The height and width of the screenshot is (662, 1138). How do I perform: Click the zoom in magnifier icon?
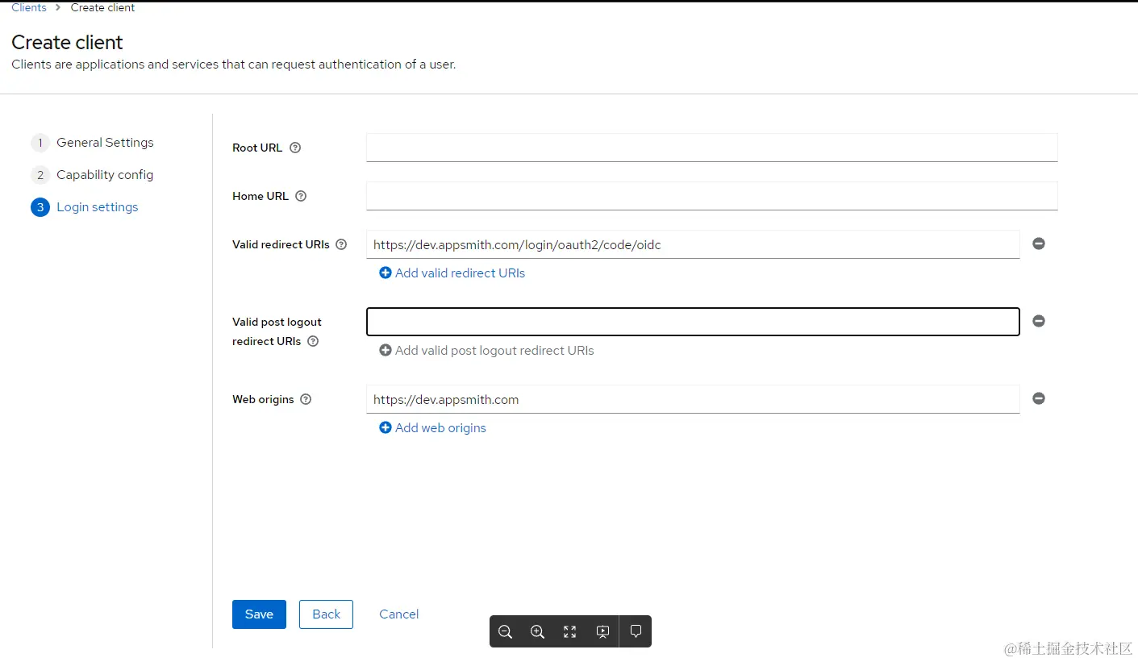(538, 632)
